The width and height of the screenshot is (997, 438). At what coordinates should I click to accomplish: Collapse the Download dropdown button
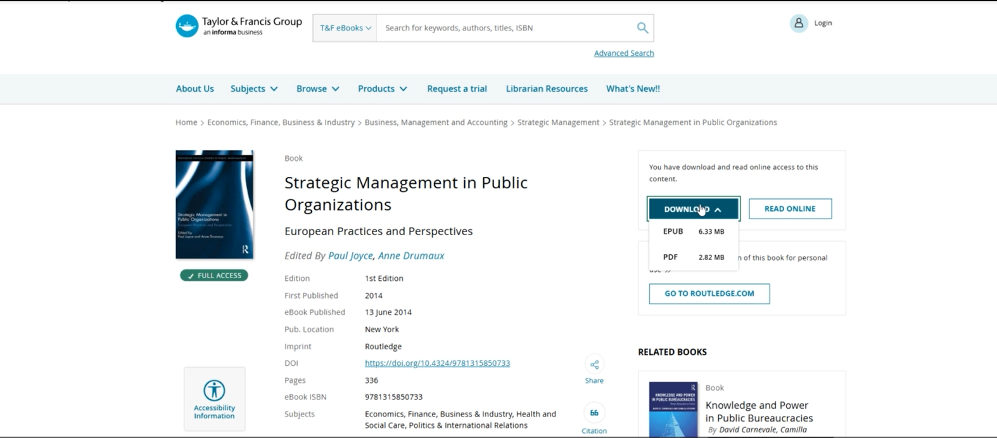[x=693, y=209]
